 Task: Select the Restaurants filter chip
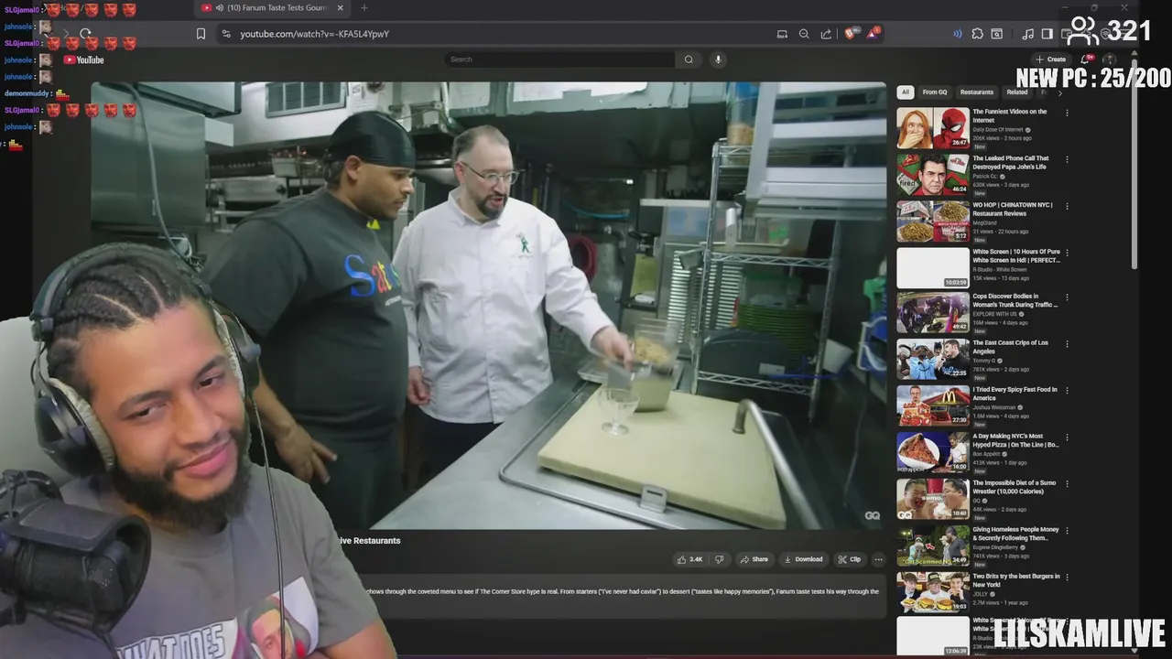[976, 92]
